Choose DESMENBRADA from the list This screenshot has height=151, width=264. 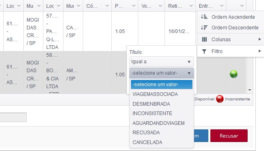[162, 104]
